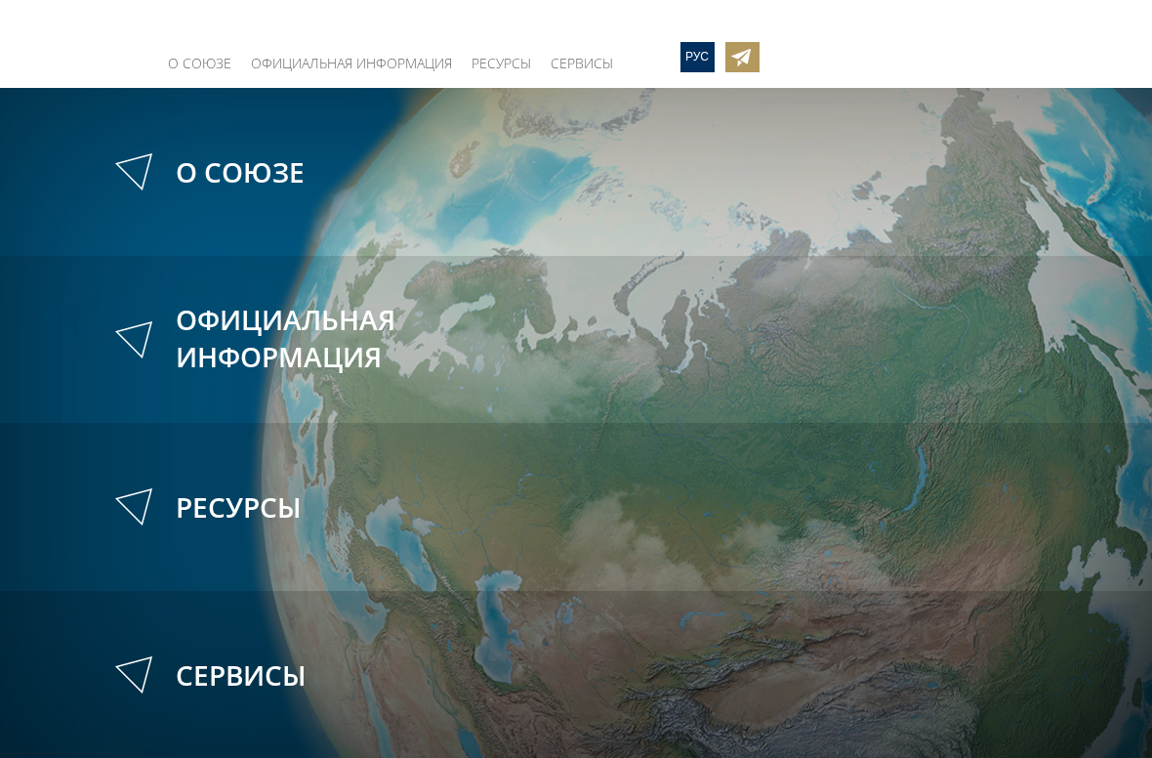The height and width of the screenshot is (758, 1152).
Task: Click the large ОФИЦИАЛЬНАЯ ИНФОРМАЦИЯ panel heading
Action: point(286,339)
